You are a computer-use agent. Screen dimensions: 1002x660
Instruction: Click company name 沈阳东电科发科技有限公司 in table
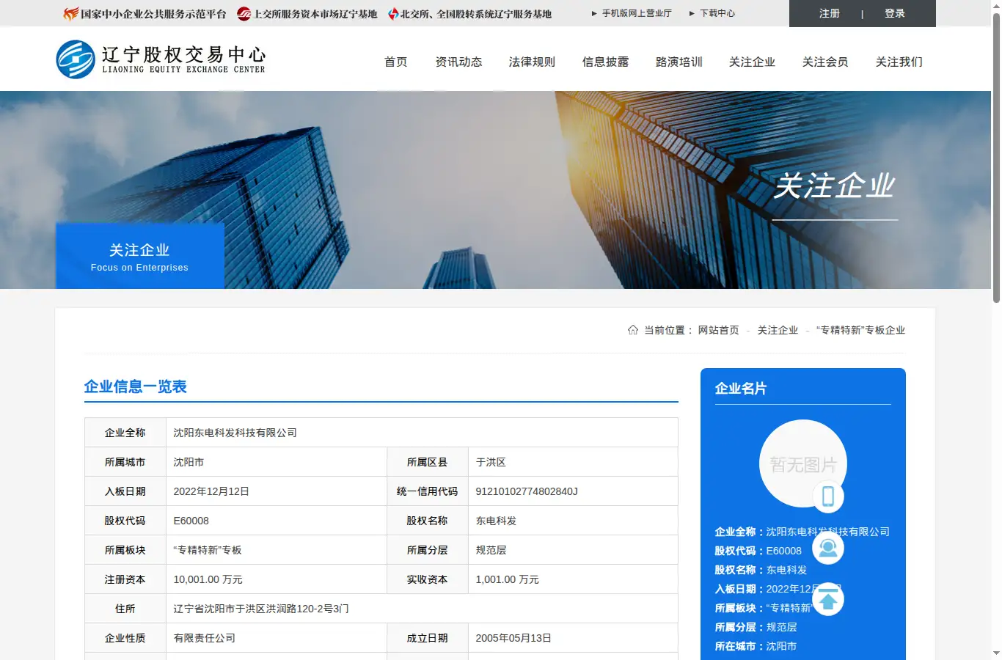coord(235,433)
